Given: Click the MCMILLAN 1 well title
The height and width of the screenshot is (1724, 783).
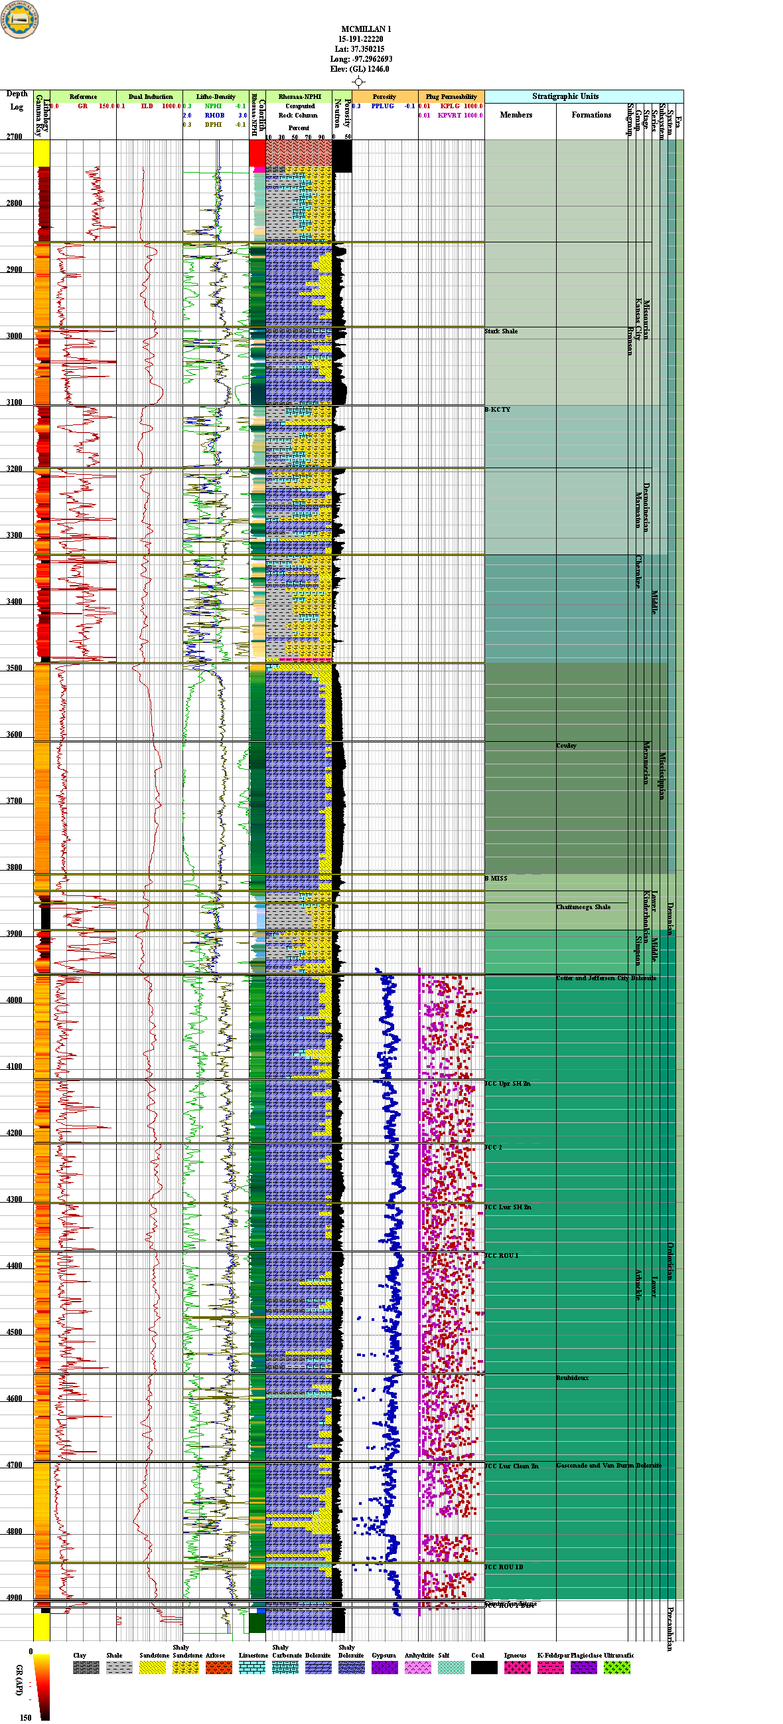Looking at the screenshot, I should [366, 29].
